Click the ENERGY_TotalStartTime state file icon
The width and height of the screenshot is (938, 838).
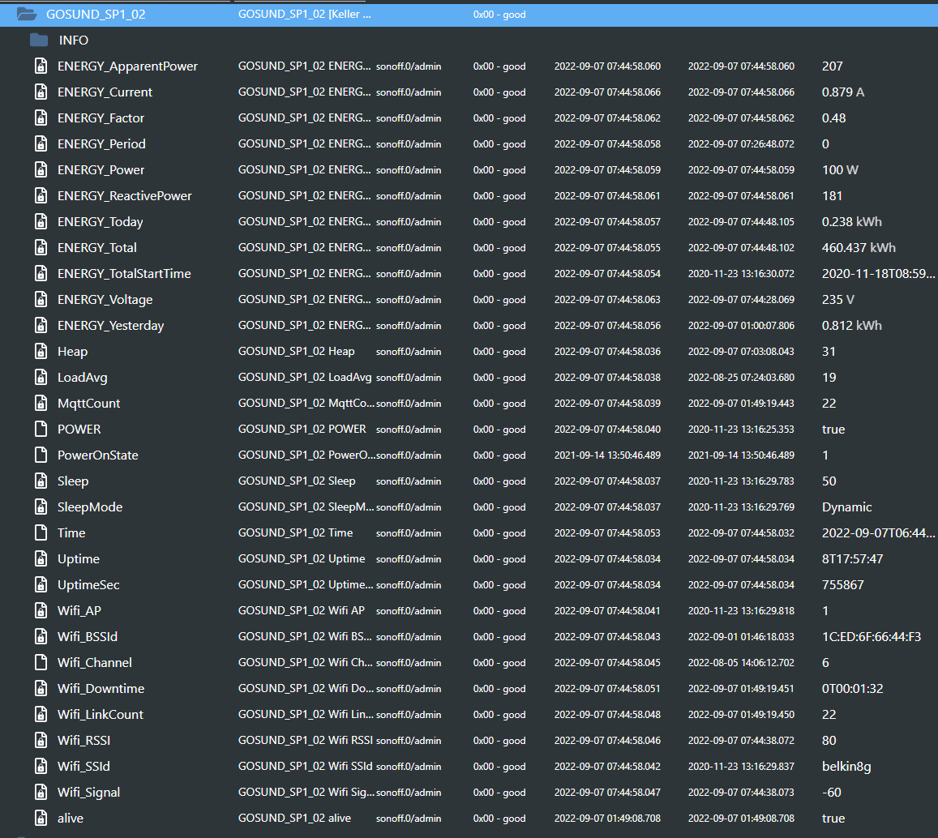click(x=41, y=273)
